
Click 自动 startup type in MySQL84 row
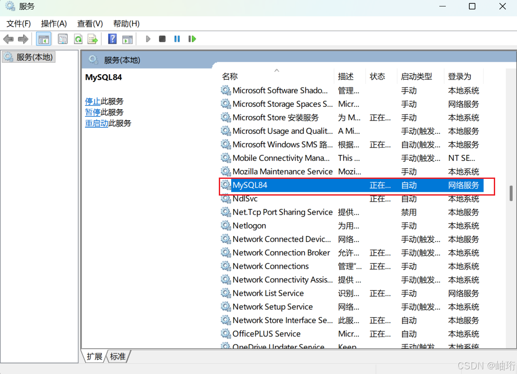point(409,185)
